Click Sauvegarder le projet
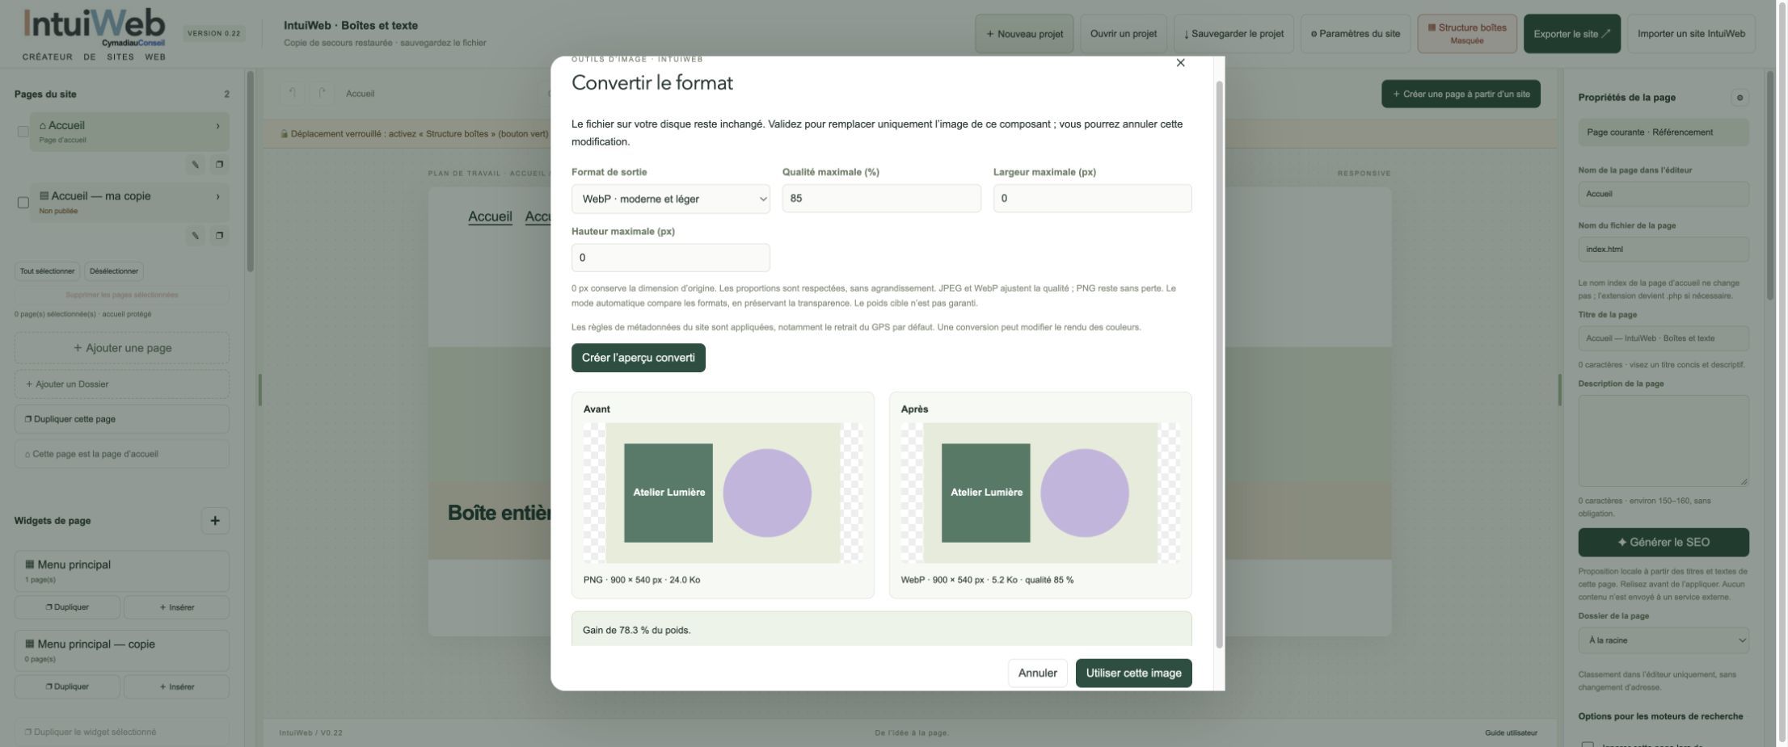Image resolution: width=1788 pixels, height=747 pixels. pyautogui.click(x=1233, y=34)
